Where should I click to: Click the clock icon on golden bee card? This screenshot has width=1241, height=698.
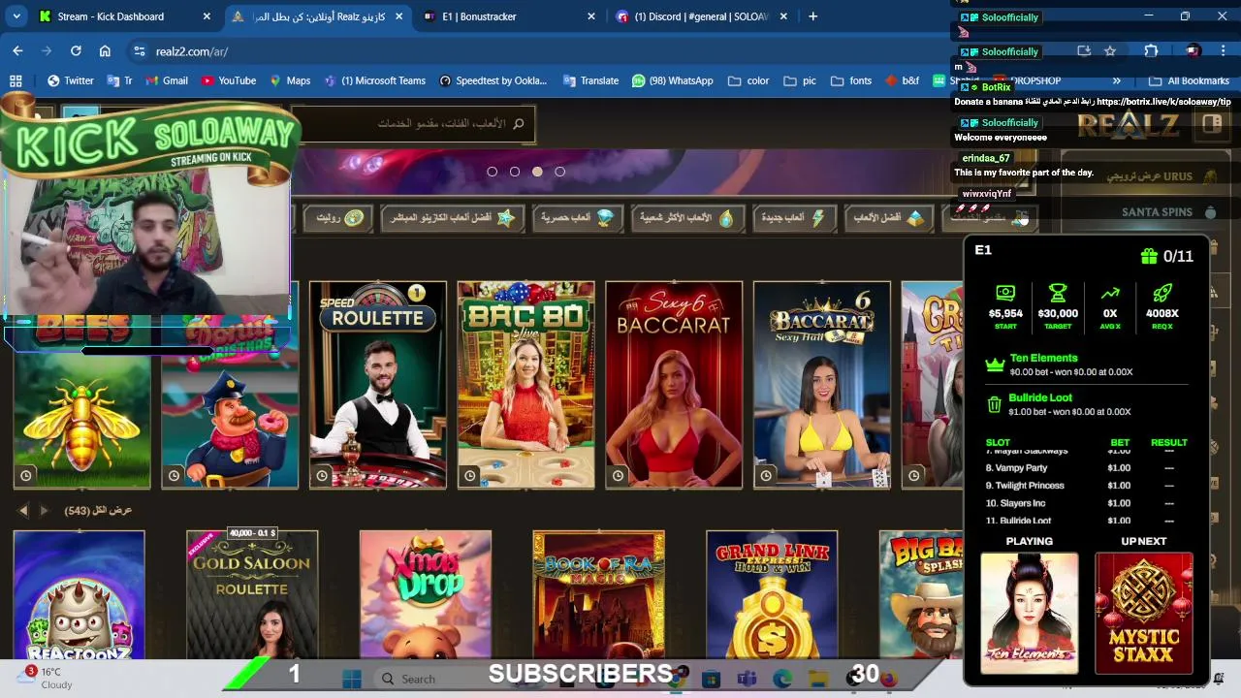point(26,475)
